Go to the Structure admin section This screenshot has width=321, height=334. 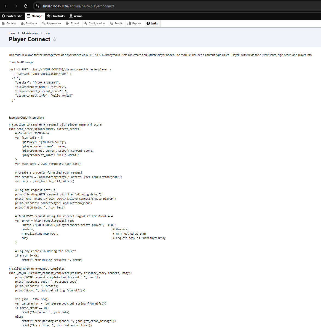coord(29,23)
